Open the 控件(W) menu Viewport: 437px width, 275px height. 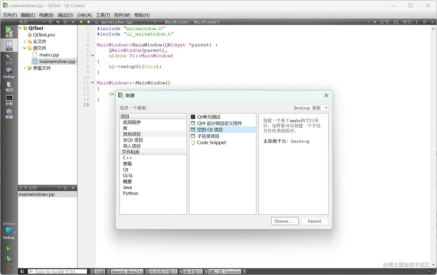pos(122,15)
